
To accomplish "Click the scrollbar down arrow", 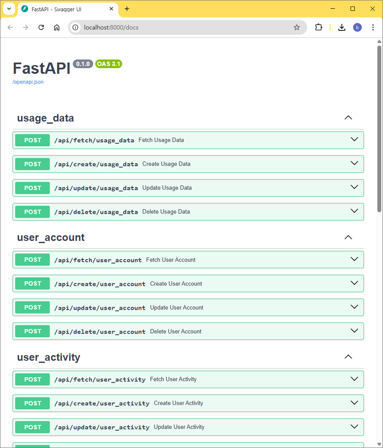I will [379, 445].
